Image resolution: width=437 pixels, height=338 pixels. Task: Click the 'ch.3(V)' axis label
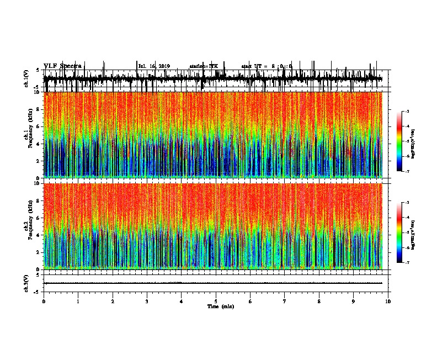pos(26,283)
